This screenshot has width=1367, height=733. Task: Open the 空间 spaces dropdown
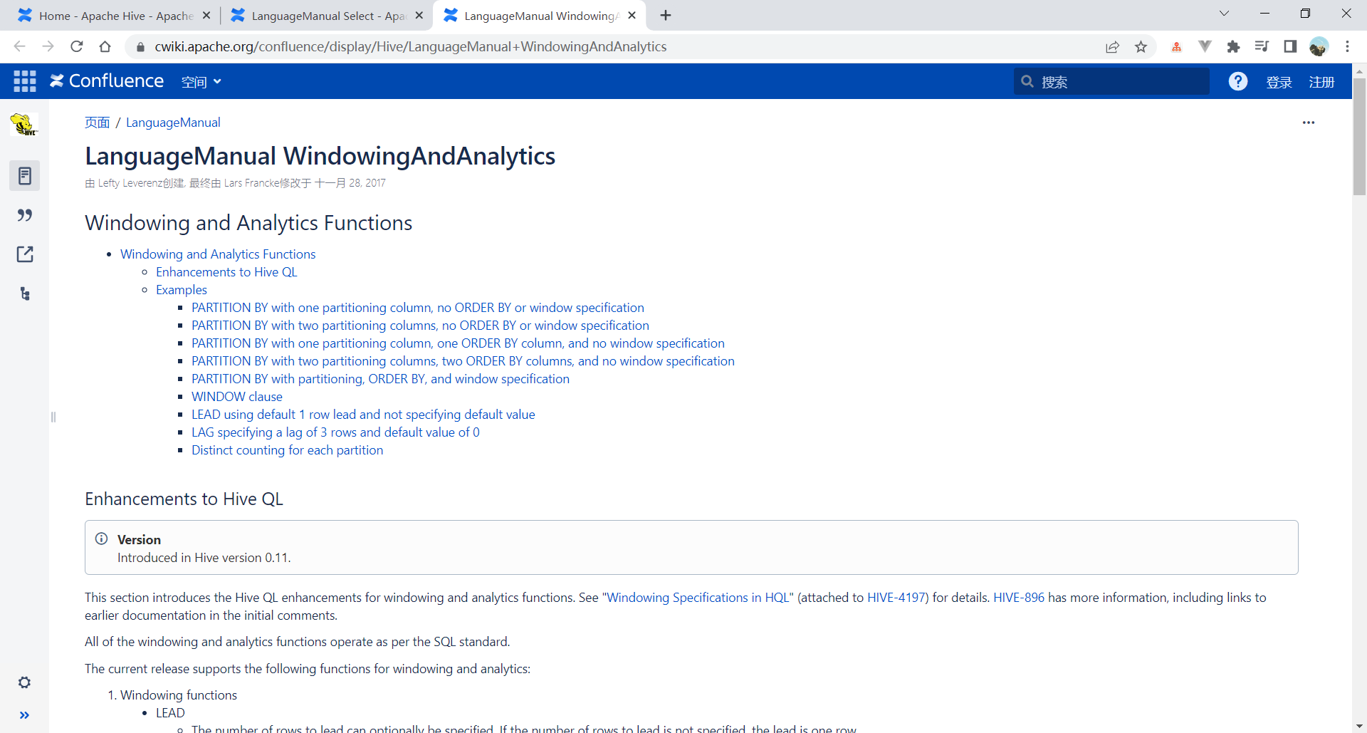coord(201,82)
